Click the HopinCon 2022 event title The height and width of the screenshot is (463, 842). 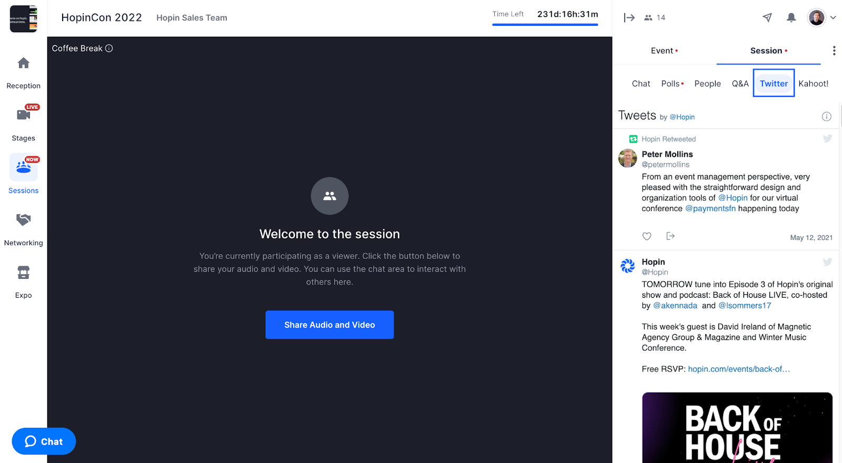click(102, 17)
